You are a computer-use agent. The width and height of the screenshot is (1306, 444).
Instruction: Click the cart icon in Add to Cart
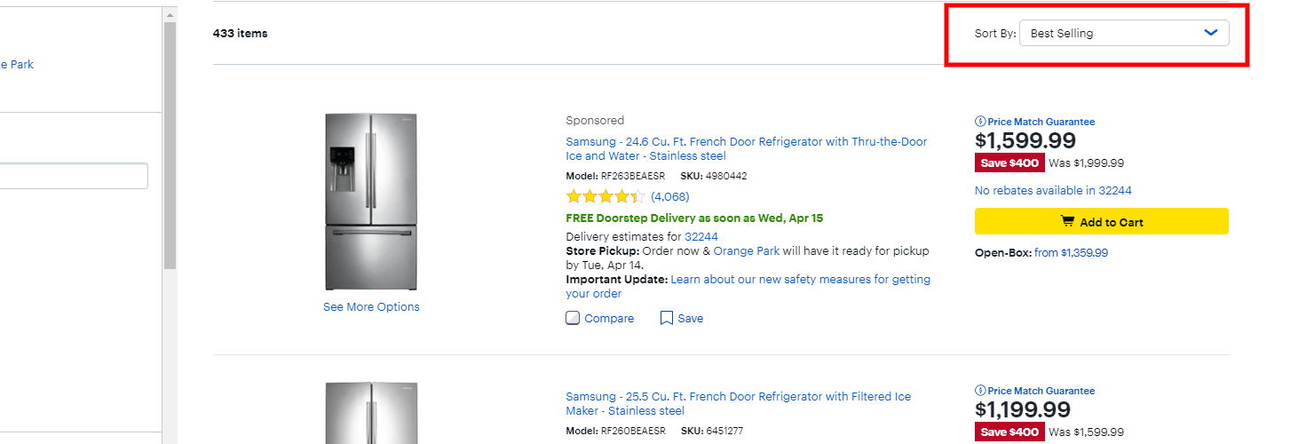point(1067,222)
